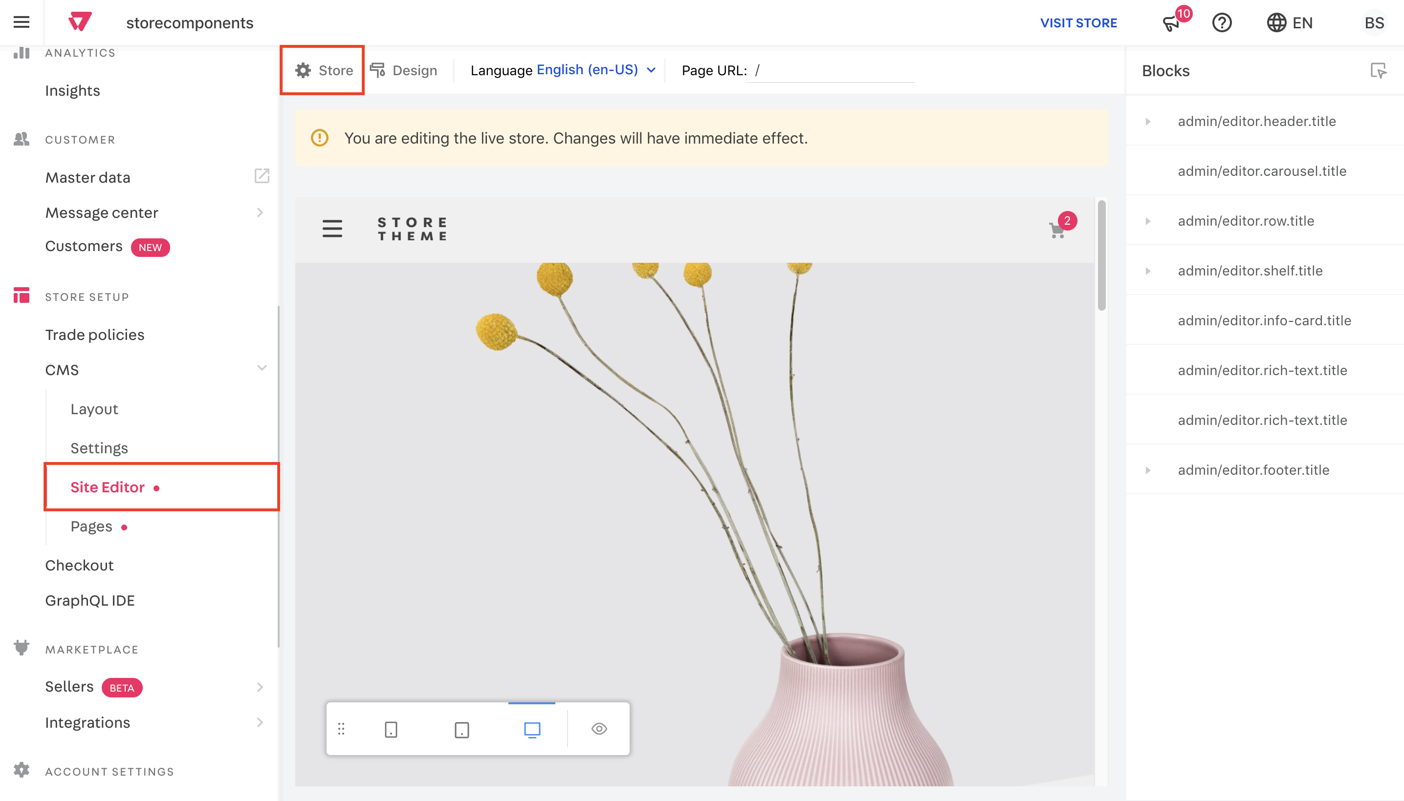Viewport: 1404px width, 801px height.
Task: Click the CMS menu entry
Action: [x=62, y=370]
